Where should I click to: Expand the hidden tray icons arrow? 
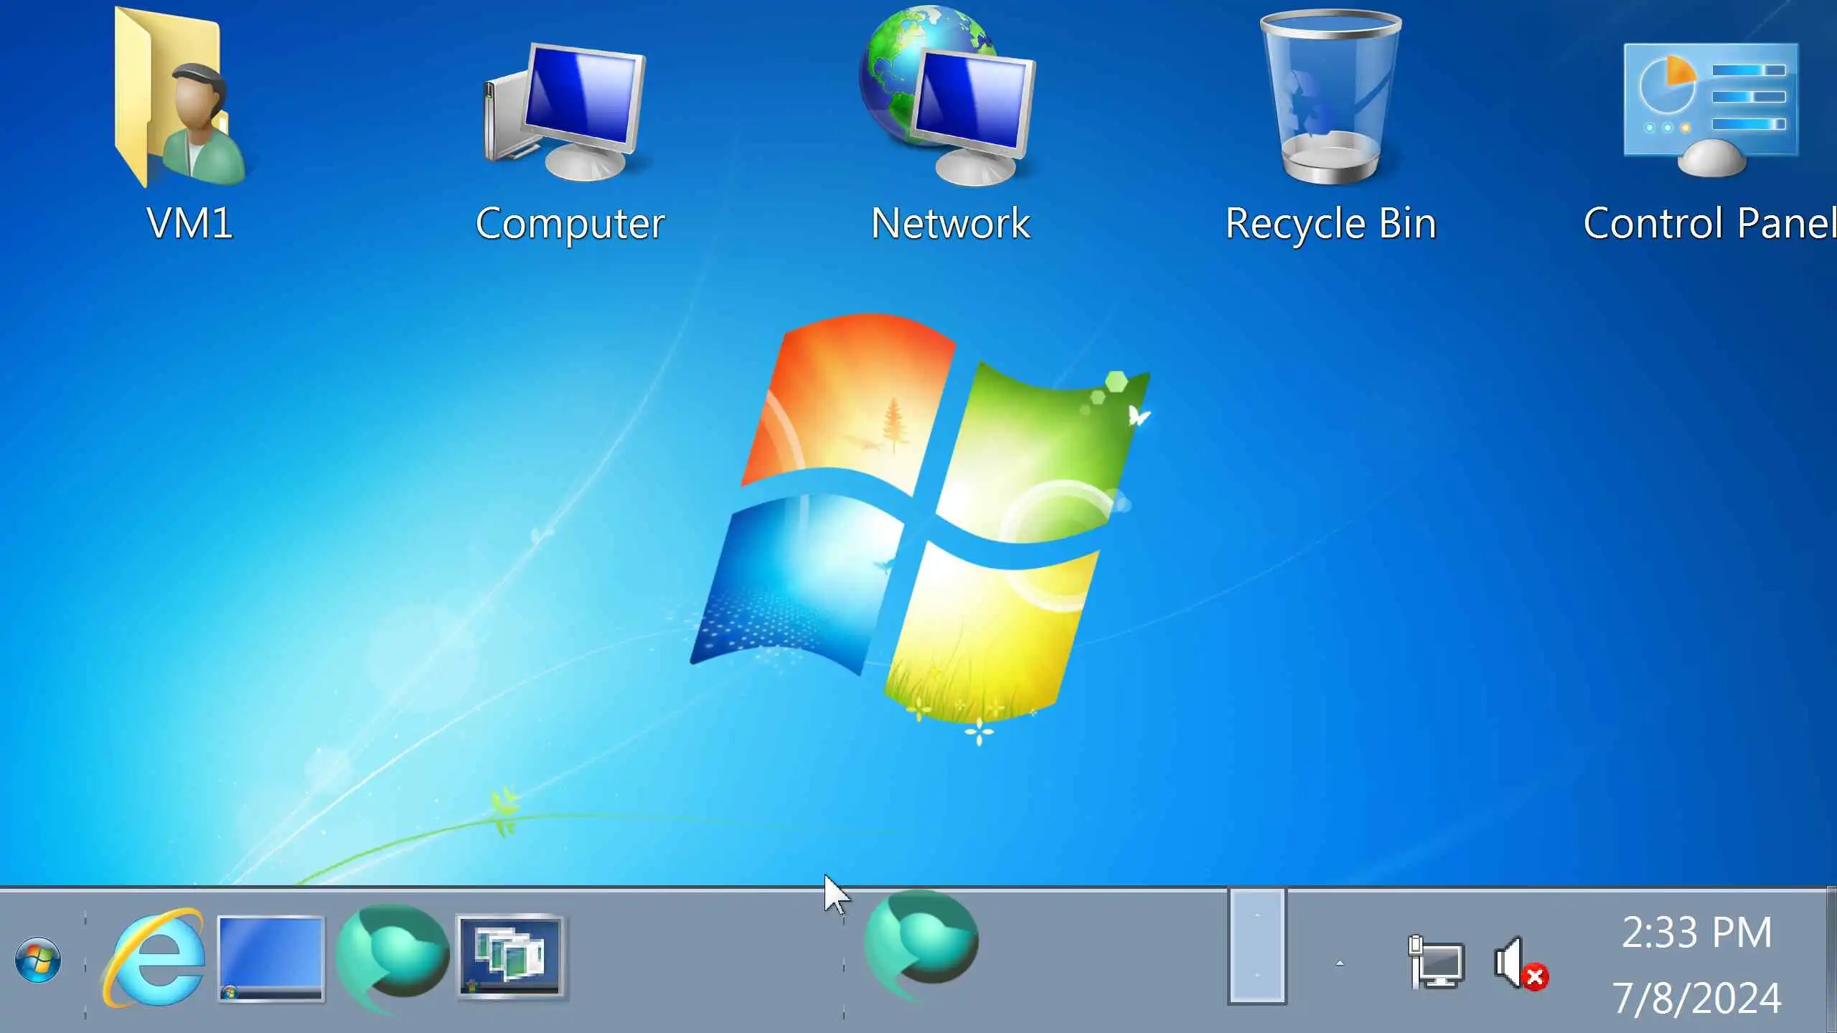1339,963
